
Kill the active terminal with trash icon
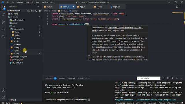point(173,78)
